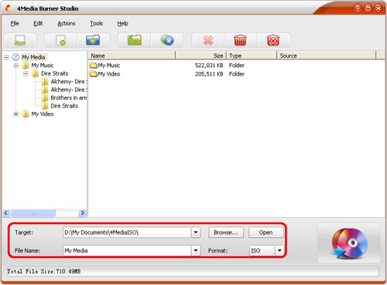Viewport: 387px width, 285px height.
Task: Select Brothers in arm folder in tree
Action: [x=69, y=98]
